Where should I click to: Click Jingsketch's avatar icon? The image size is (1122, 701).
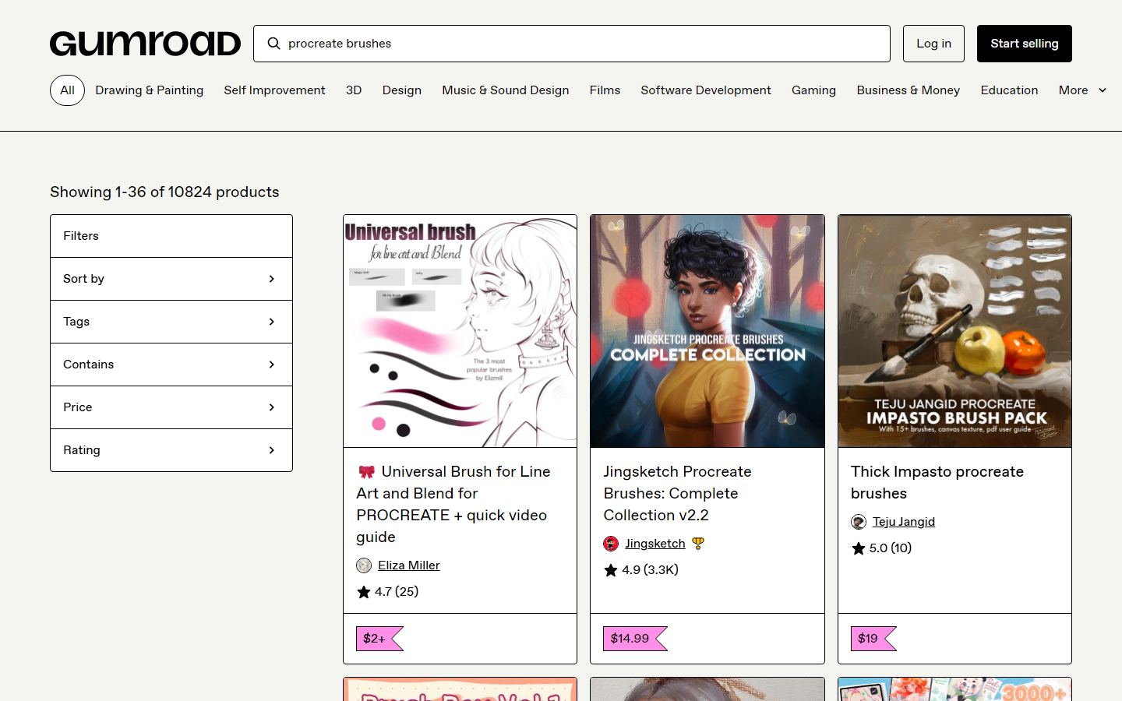[x=611, y=544]
